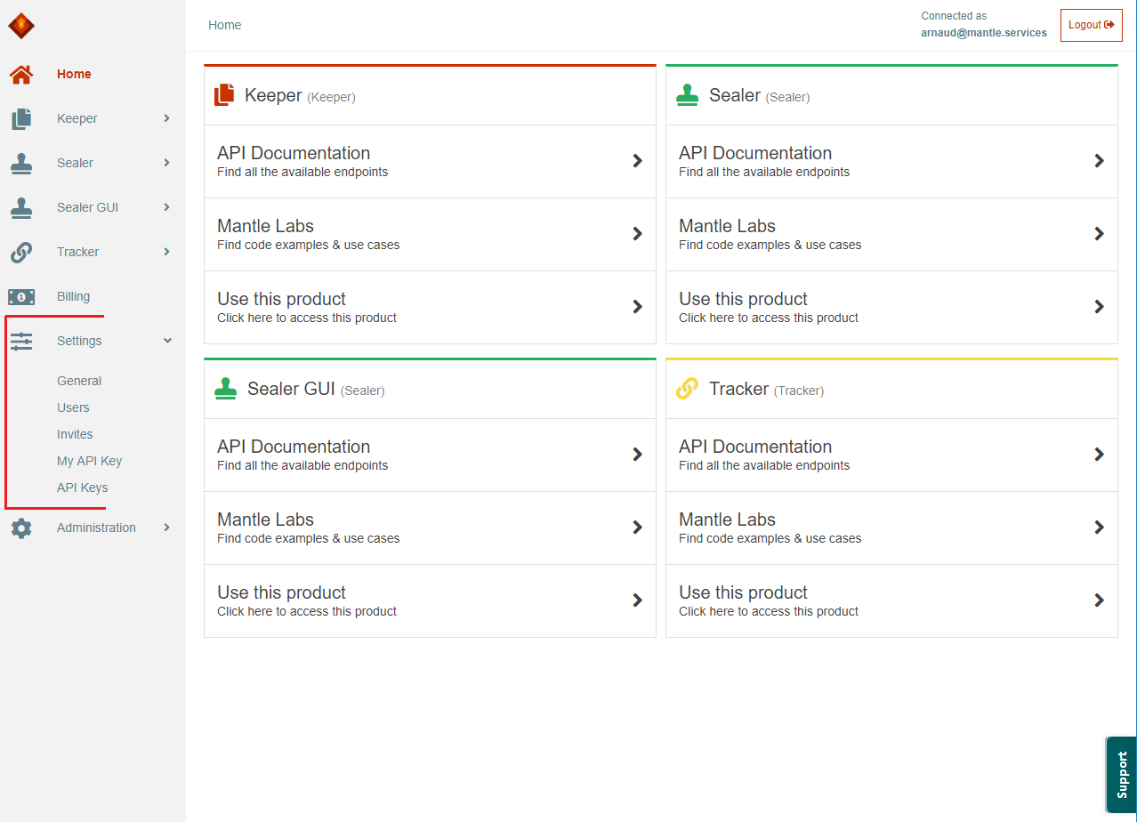
Task: Click the green Sealer card header icon
Action: point(688,95)
